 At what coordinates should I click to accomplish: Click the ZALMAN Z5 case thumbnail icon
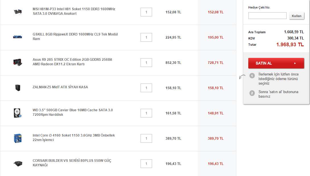point(18,88)
